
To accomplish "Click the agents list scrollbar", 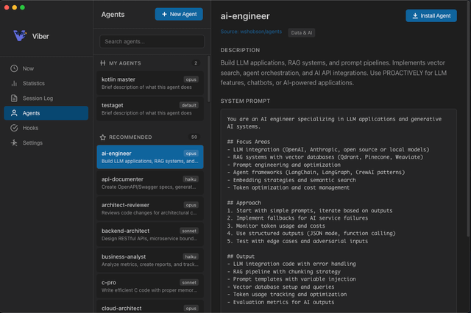I will pyautogui.click(x=209, y=79).
